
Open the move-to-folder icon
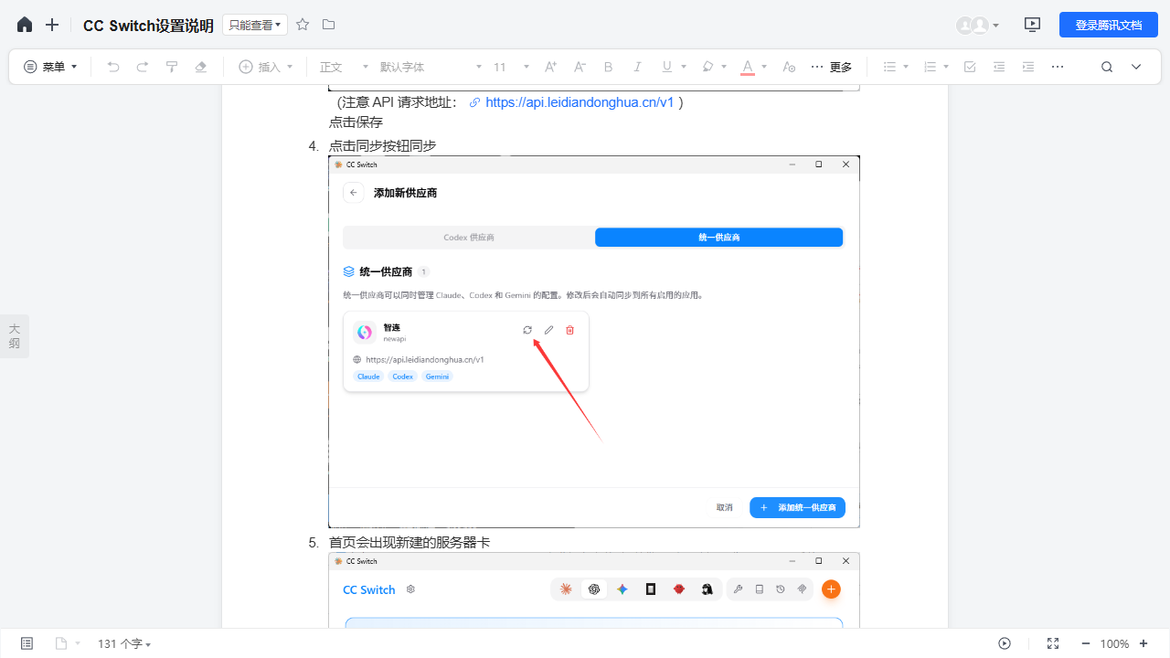point(329,25)
